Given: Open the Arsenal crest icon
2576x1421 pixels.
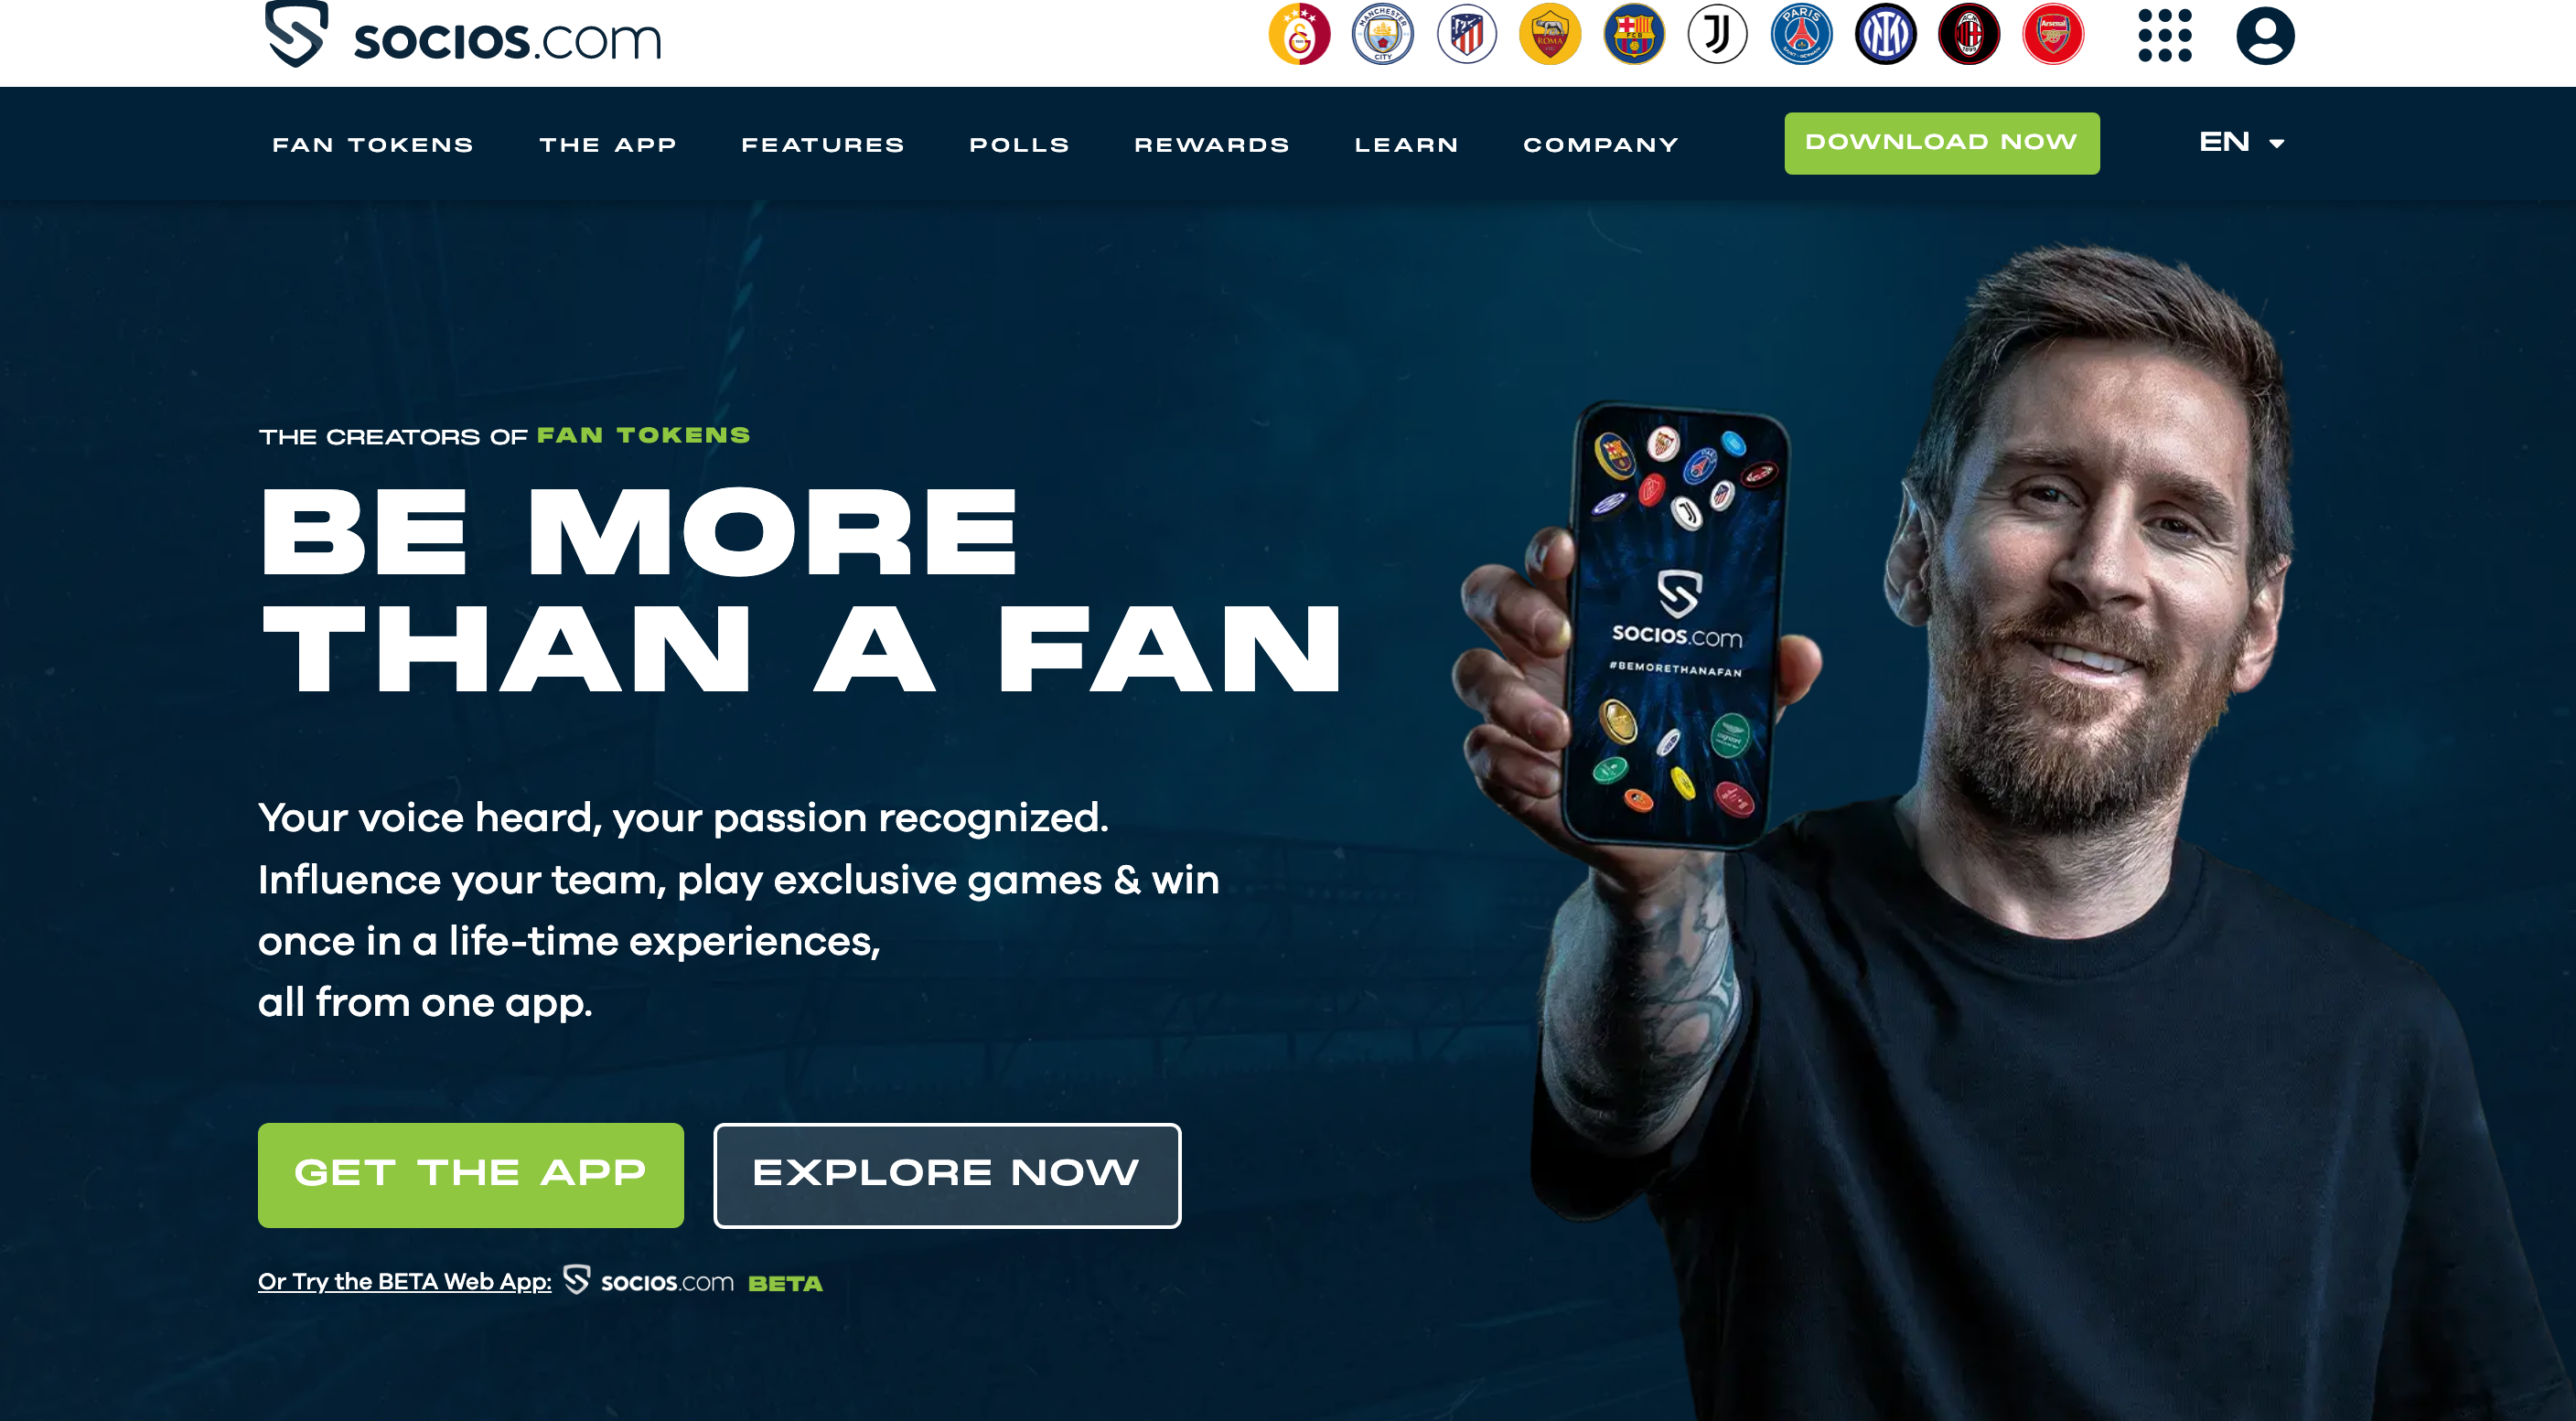Looking at the screenshot, I should [x=2053, y=35].
